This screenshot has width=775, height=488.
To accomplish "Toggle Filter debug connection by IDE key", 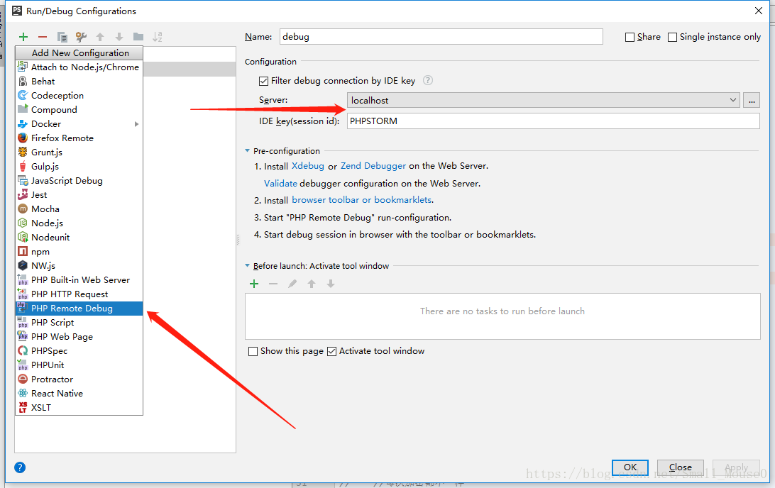I will coord(263,81).
